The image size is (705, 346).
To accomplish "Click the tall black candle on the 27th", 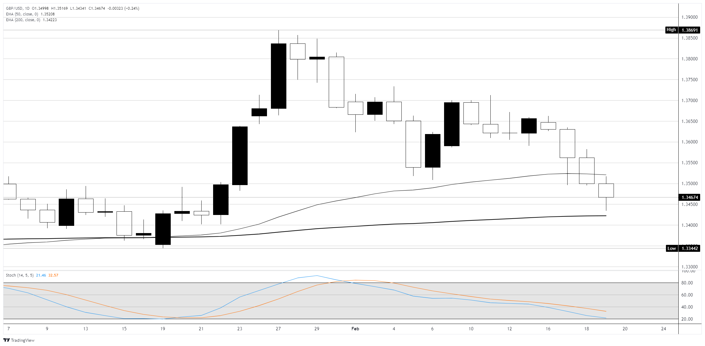I will 278,76.
